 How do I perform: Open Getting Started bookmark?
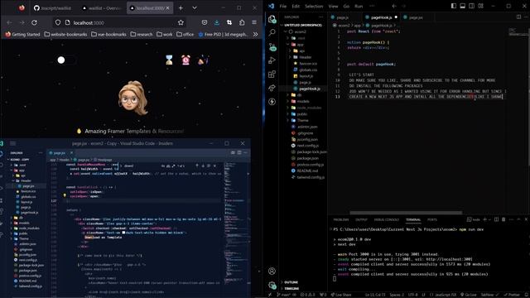pyautogui.click(x=22, y=34)
